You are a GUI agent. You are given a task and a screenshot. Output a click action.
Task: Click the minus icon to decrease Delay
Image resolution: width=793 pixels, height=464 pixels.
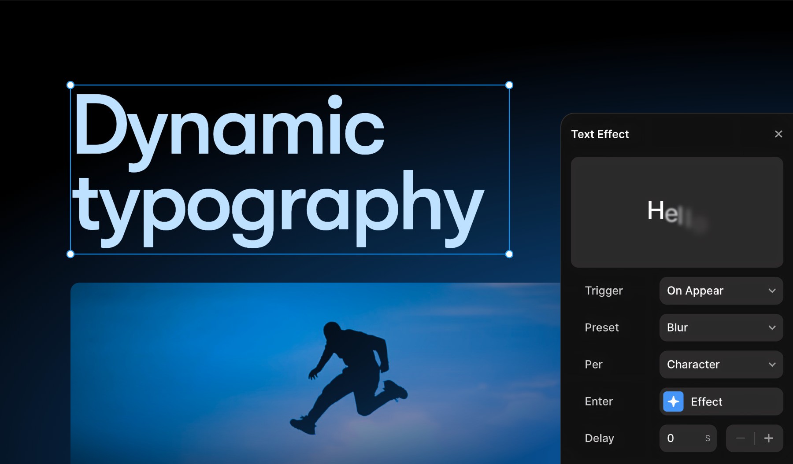pyautogui.click(x=740, y=438)
